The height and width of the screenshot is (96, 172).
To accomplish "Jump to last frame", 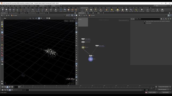I will [x=12, y=87].
